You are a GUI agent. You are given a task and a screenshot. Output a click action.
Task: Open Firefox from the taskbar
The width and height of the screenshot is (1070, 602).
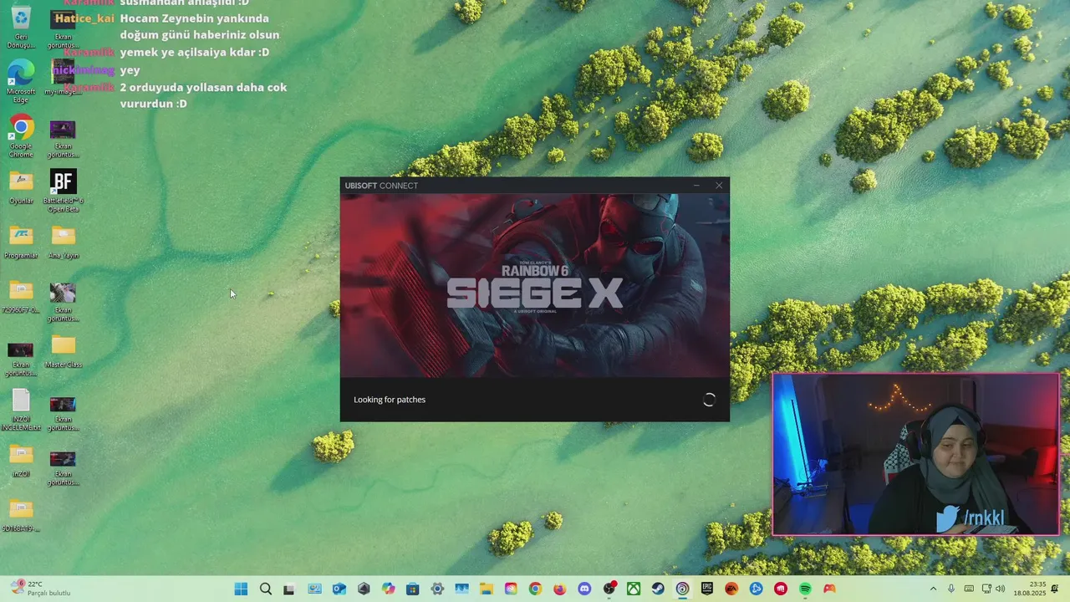click(559, 589)
